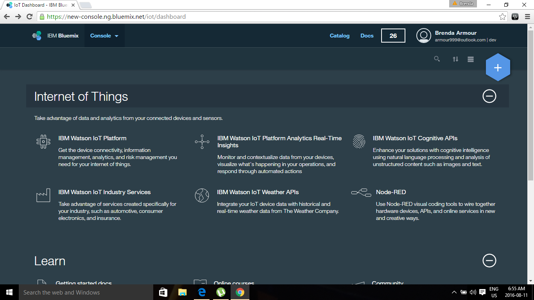Open IBM Watson IoT Platform Analytics Real-Time Insights
This screenshot has width=534, height=300.
pyautogui.click(x=280, y=142)
